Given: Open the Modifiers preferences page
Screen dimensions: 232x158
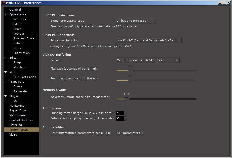Looking at the screenshot, I should pyautogui.click(x=20, y=67).
